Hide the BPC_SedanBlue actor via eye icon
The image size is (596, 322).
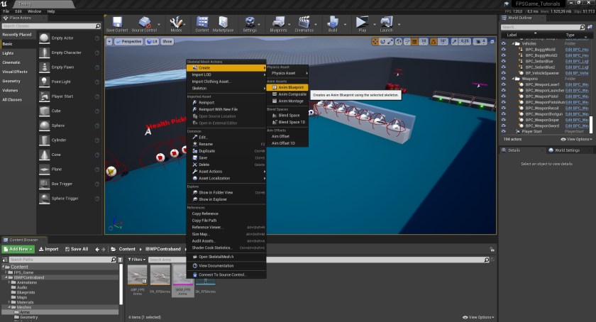(x=504, y=61)
